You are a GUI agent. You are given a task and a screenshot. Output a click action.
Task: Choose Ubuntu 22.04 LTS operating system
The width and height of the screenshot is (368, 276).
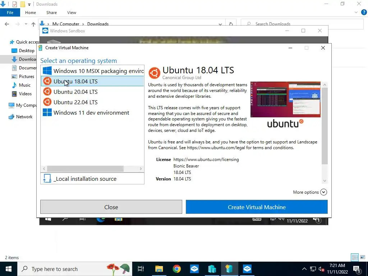[x=92, y=102]
